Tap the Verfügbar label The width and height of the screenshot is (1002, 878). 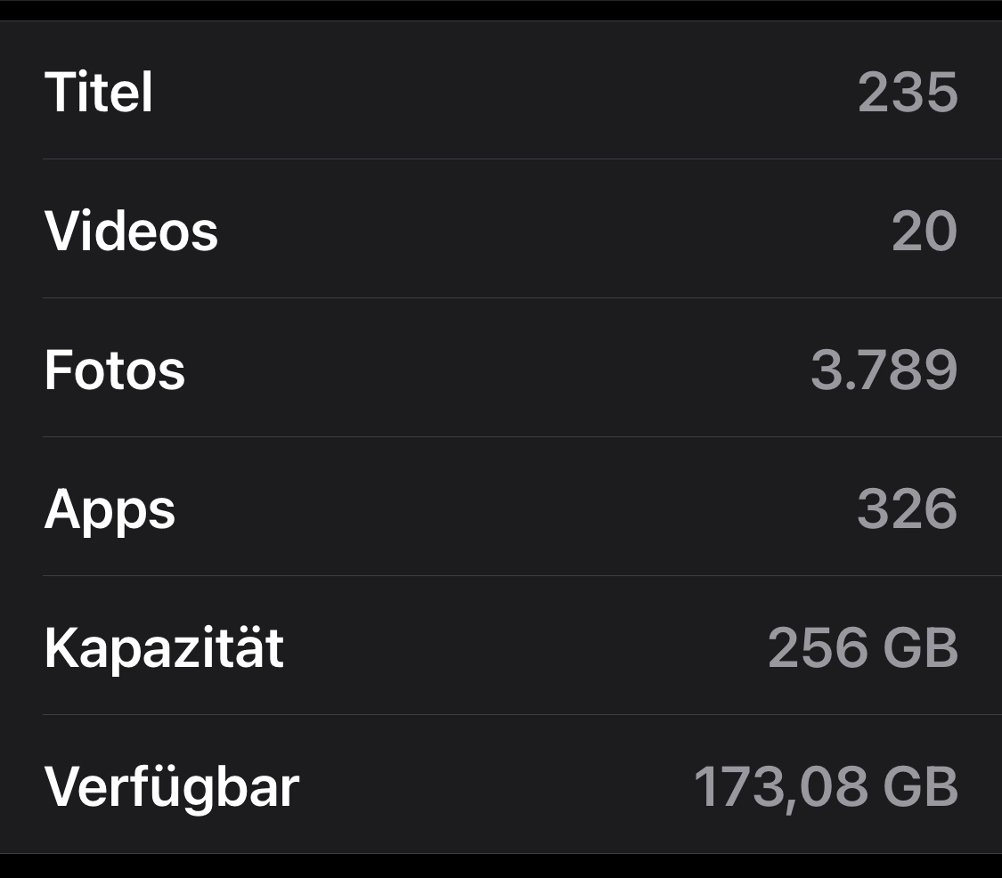coord(172,787)
